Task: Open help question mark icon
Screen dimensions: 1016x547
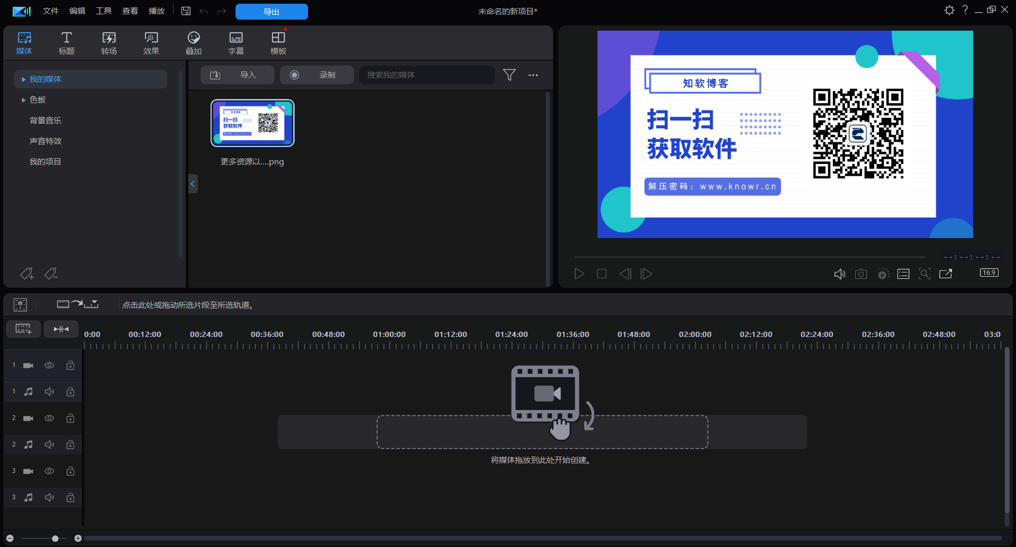Action: (x=965, y=10)
